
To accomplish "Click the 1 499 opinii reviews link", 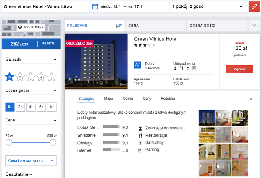I will (x=153, y=68).
